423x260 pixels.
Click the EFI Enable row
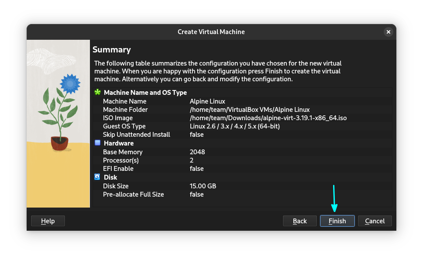[x=118, y=169]
